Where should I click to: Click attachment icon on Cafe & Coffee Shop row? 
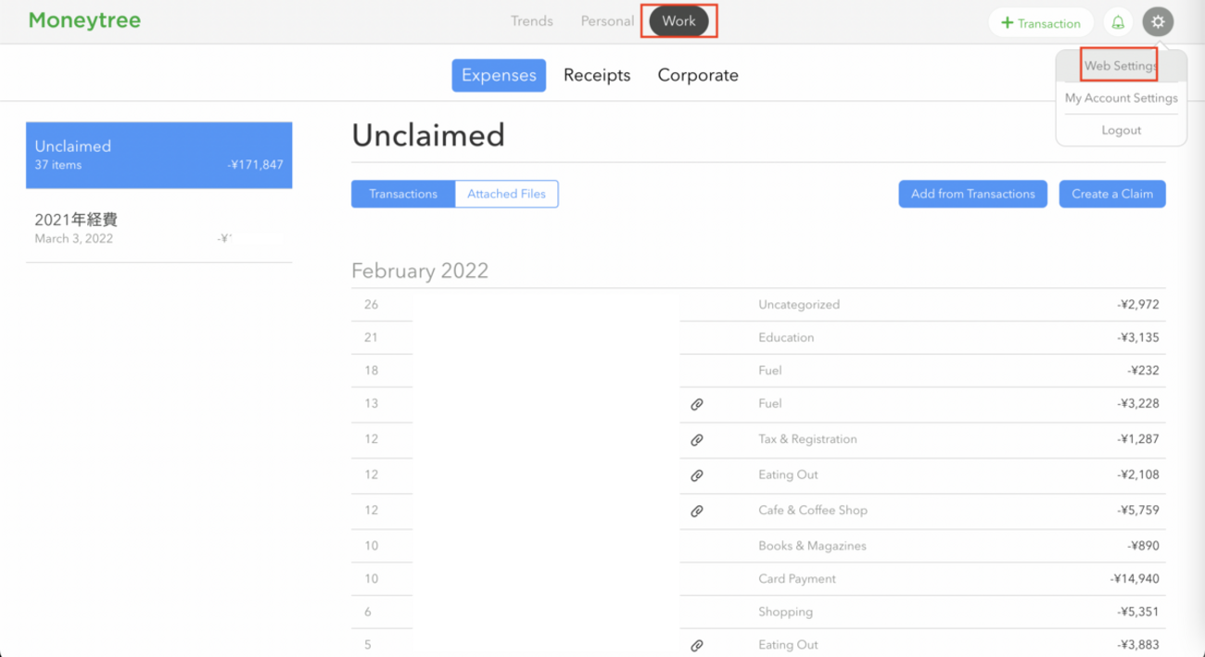(697, 511)
